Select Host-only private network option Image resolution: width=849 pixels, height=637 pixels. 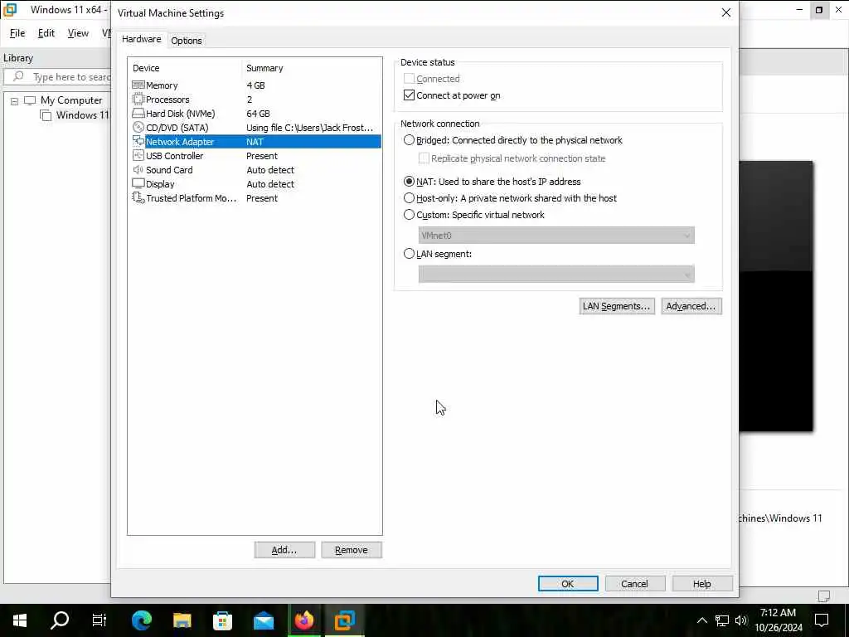tap(409, 198)
